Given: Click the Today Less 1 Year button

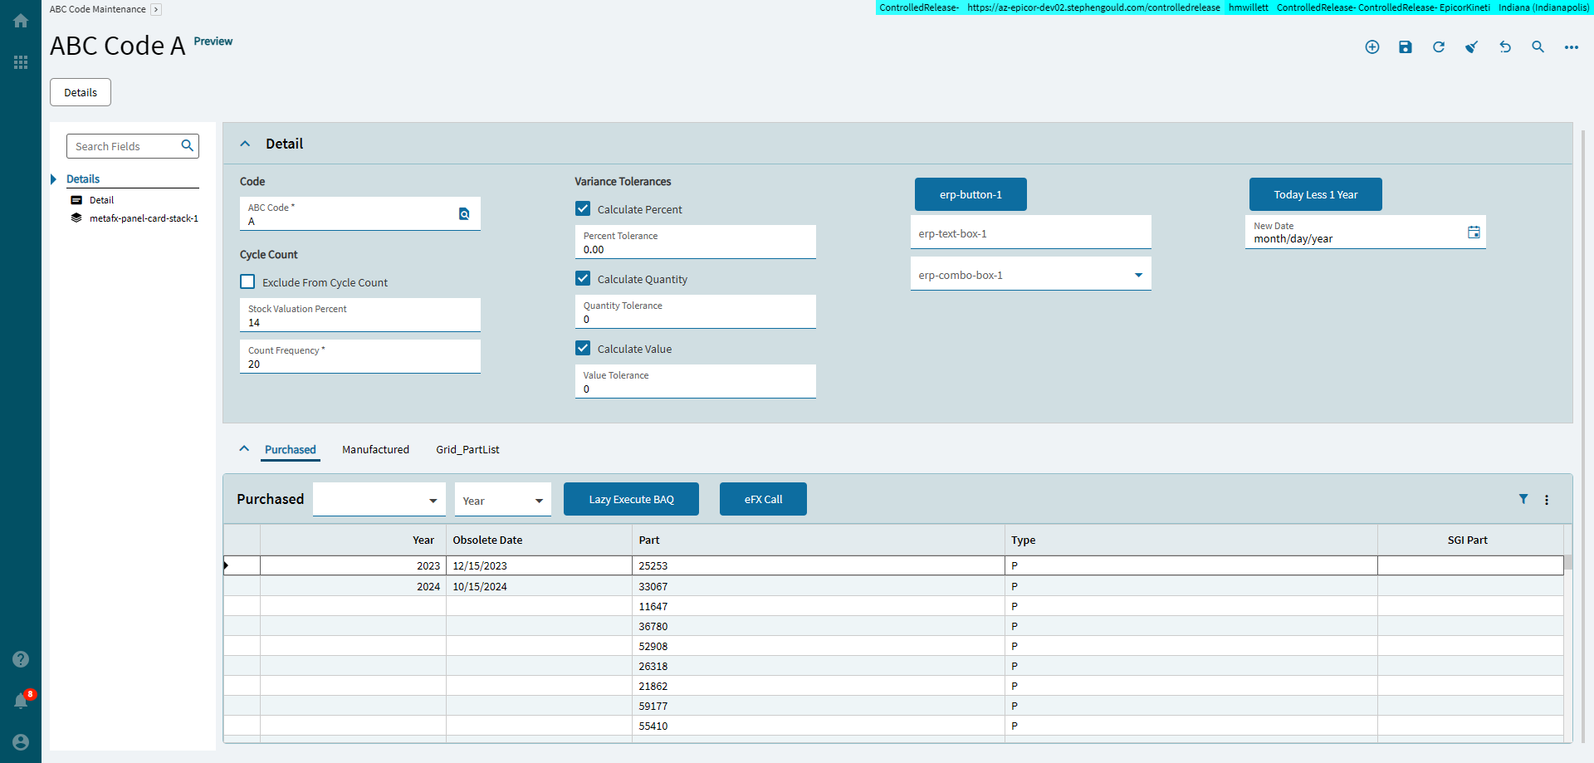Looking at the screenshot, I should tap(1316, 194).
